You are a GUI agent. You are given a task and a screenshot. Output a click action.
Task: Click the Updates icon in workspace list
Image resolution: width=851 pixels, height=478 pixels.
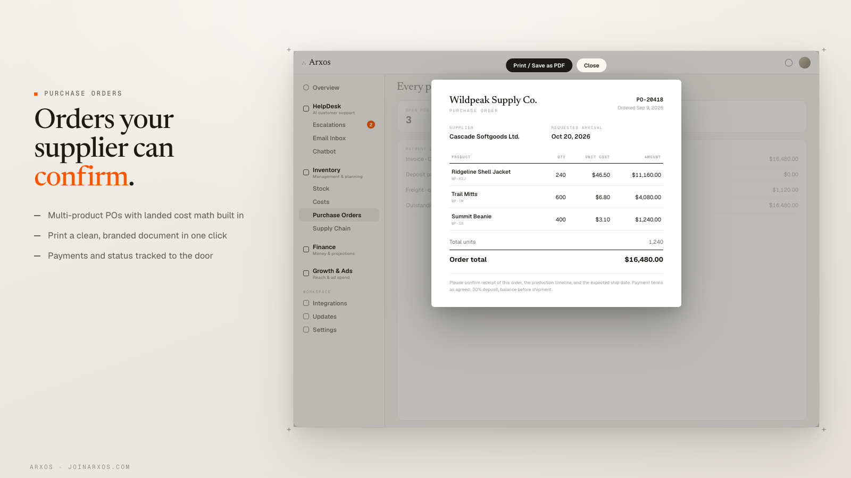pos(306,317)
